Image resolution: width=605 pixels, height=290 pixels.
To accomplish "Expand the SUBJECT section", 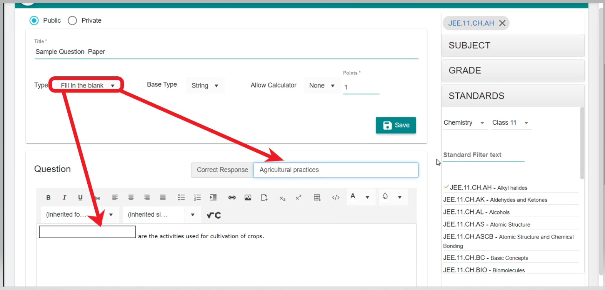I will pyautogui.click(x=512, y=46).
